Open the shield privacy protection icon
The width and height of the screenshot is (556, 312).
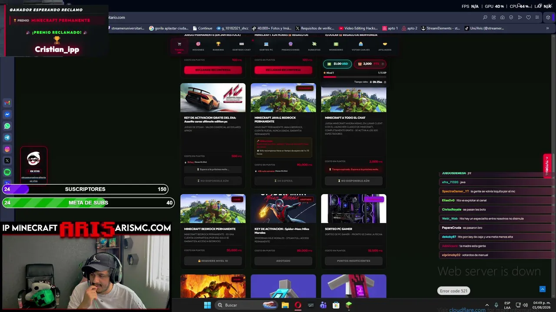[x=511, y=17]
